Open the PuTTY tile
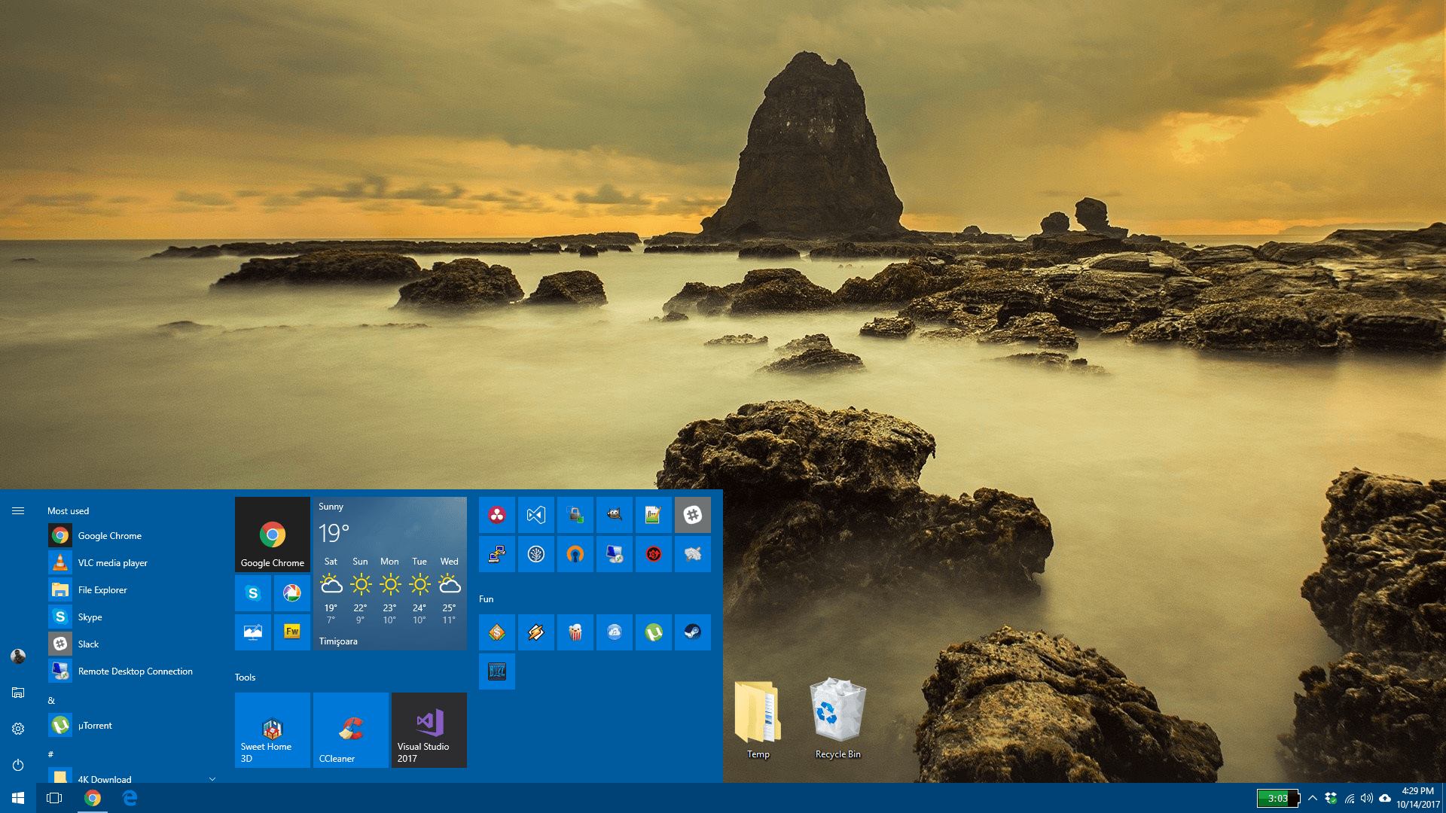Viewport: 1446px width, 813px height. [x=496, y=555]
